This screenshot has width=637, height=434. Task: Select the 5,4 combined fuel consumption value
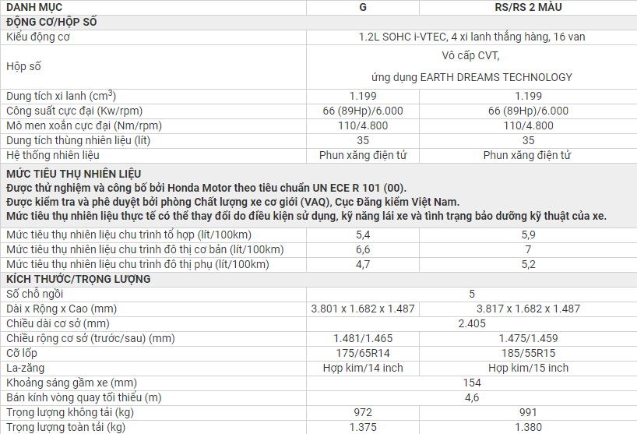click(363, 235)
